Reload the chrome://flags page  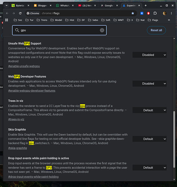pyautogui.click(x=20, y=13)
